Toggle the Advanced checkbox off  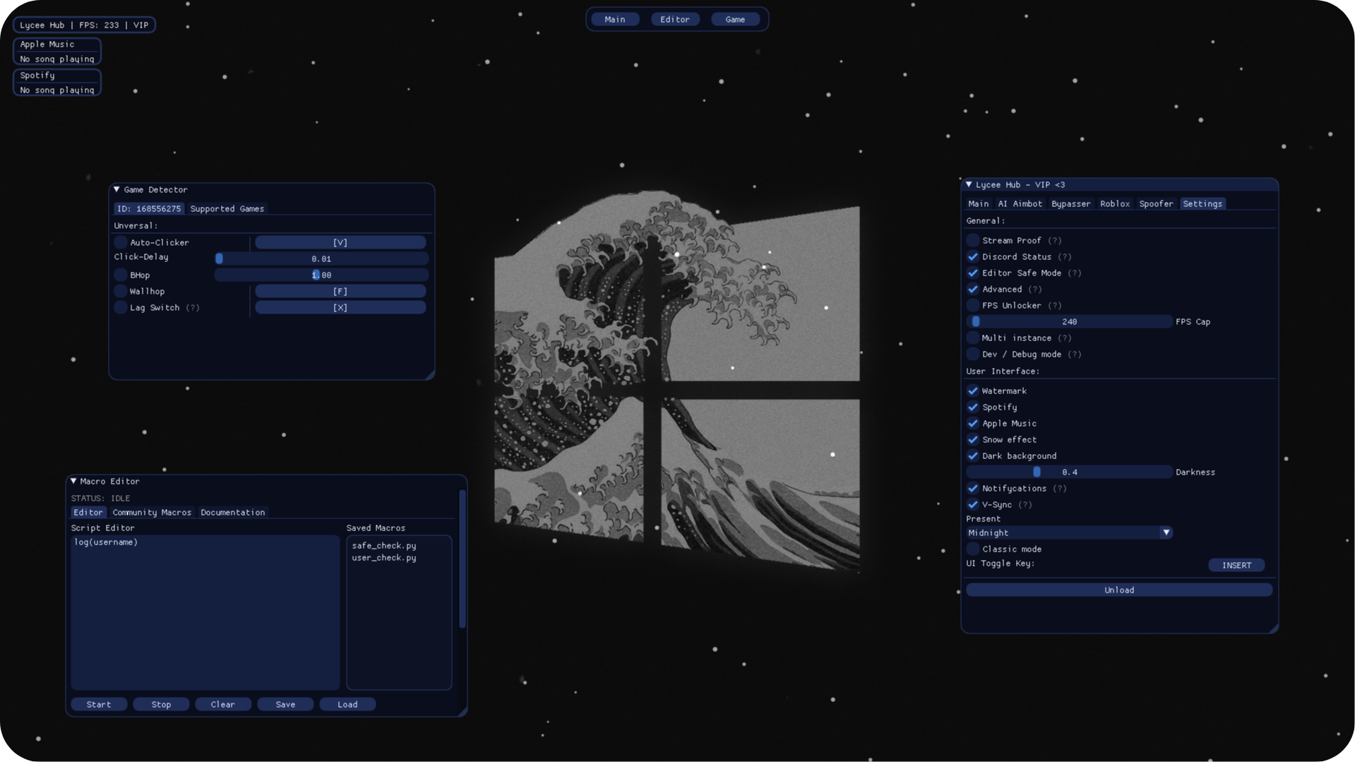click(x=973, y=289)
